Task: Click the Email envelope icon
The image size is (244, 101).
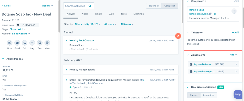Action: click(x=17, y=43)
